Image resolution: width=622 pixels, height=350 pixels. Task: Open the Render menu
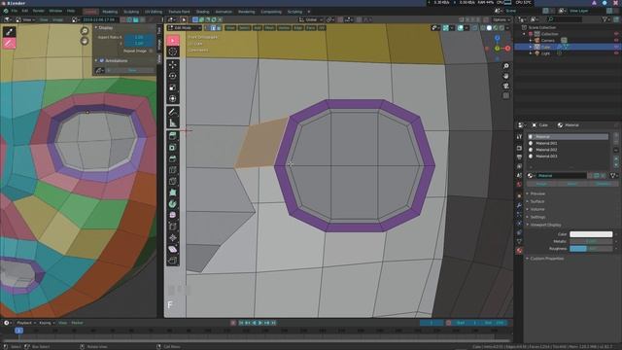point(39,11)
